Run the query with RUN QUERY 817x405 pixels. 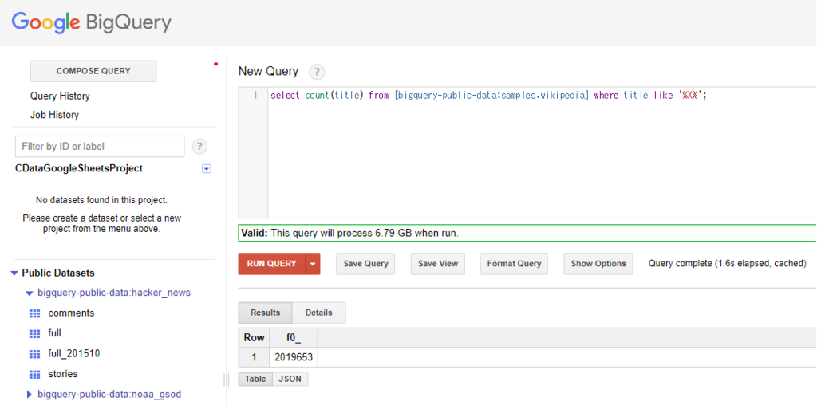coord(272,264)
